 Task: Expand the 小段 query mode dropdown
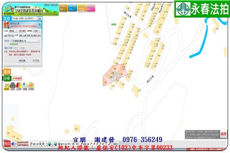36,31
